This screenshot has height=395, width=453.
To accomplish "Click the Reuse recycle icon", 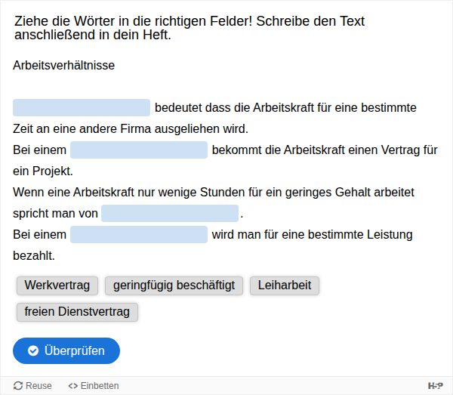I will coord(19,386).
